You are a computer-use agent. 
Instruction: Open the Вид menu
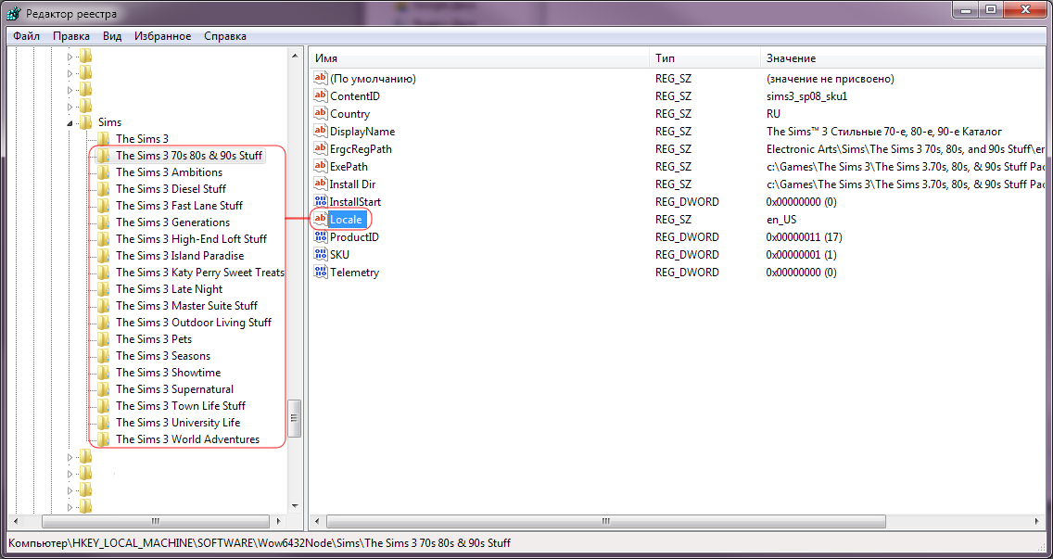point(112,36)
